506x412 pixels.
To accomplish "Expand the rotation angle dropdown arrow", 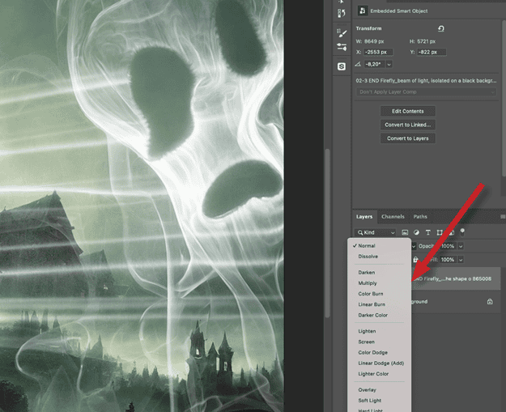I will pos(389,64).
